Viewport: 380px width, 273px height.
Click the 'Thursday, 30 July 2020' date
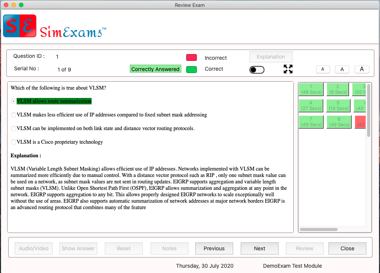205,266
